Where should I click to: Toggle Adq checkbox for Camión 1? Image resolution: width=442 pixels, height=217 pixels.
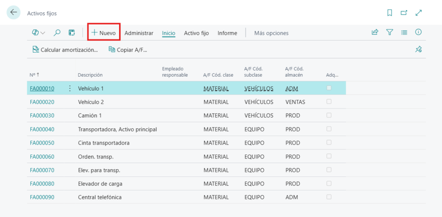click(x=329, y=115)
